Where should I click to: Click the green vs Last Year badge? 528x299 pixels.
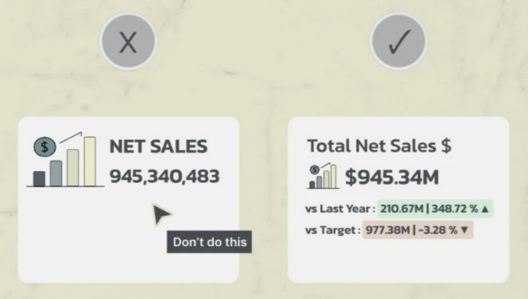pyautogui.click(x=435, y=209)
